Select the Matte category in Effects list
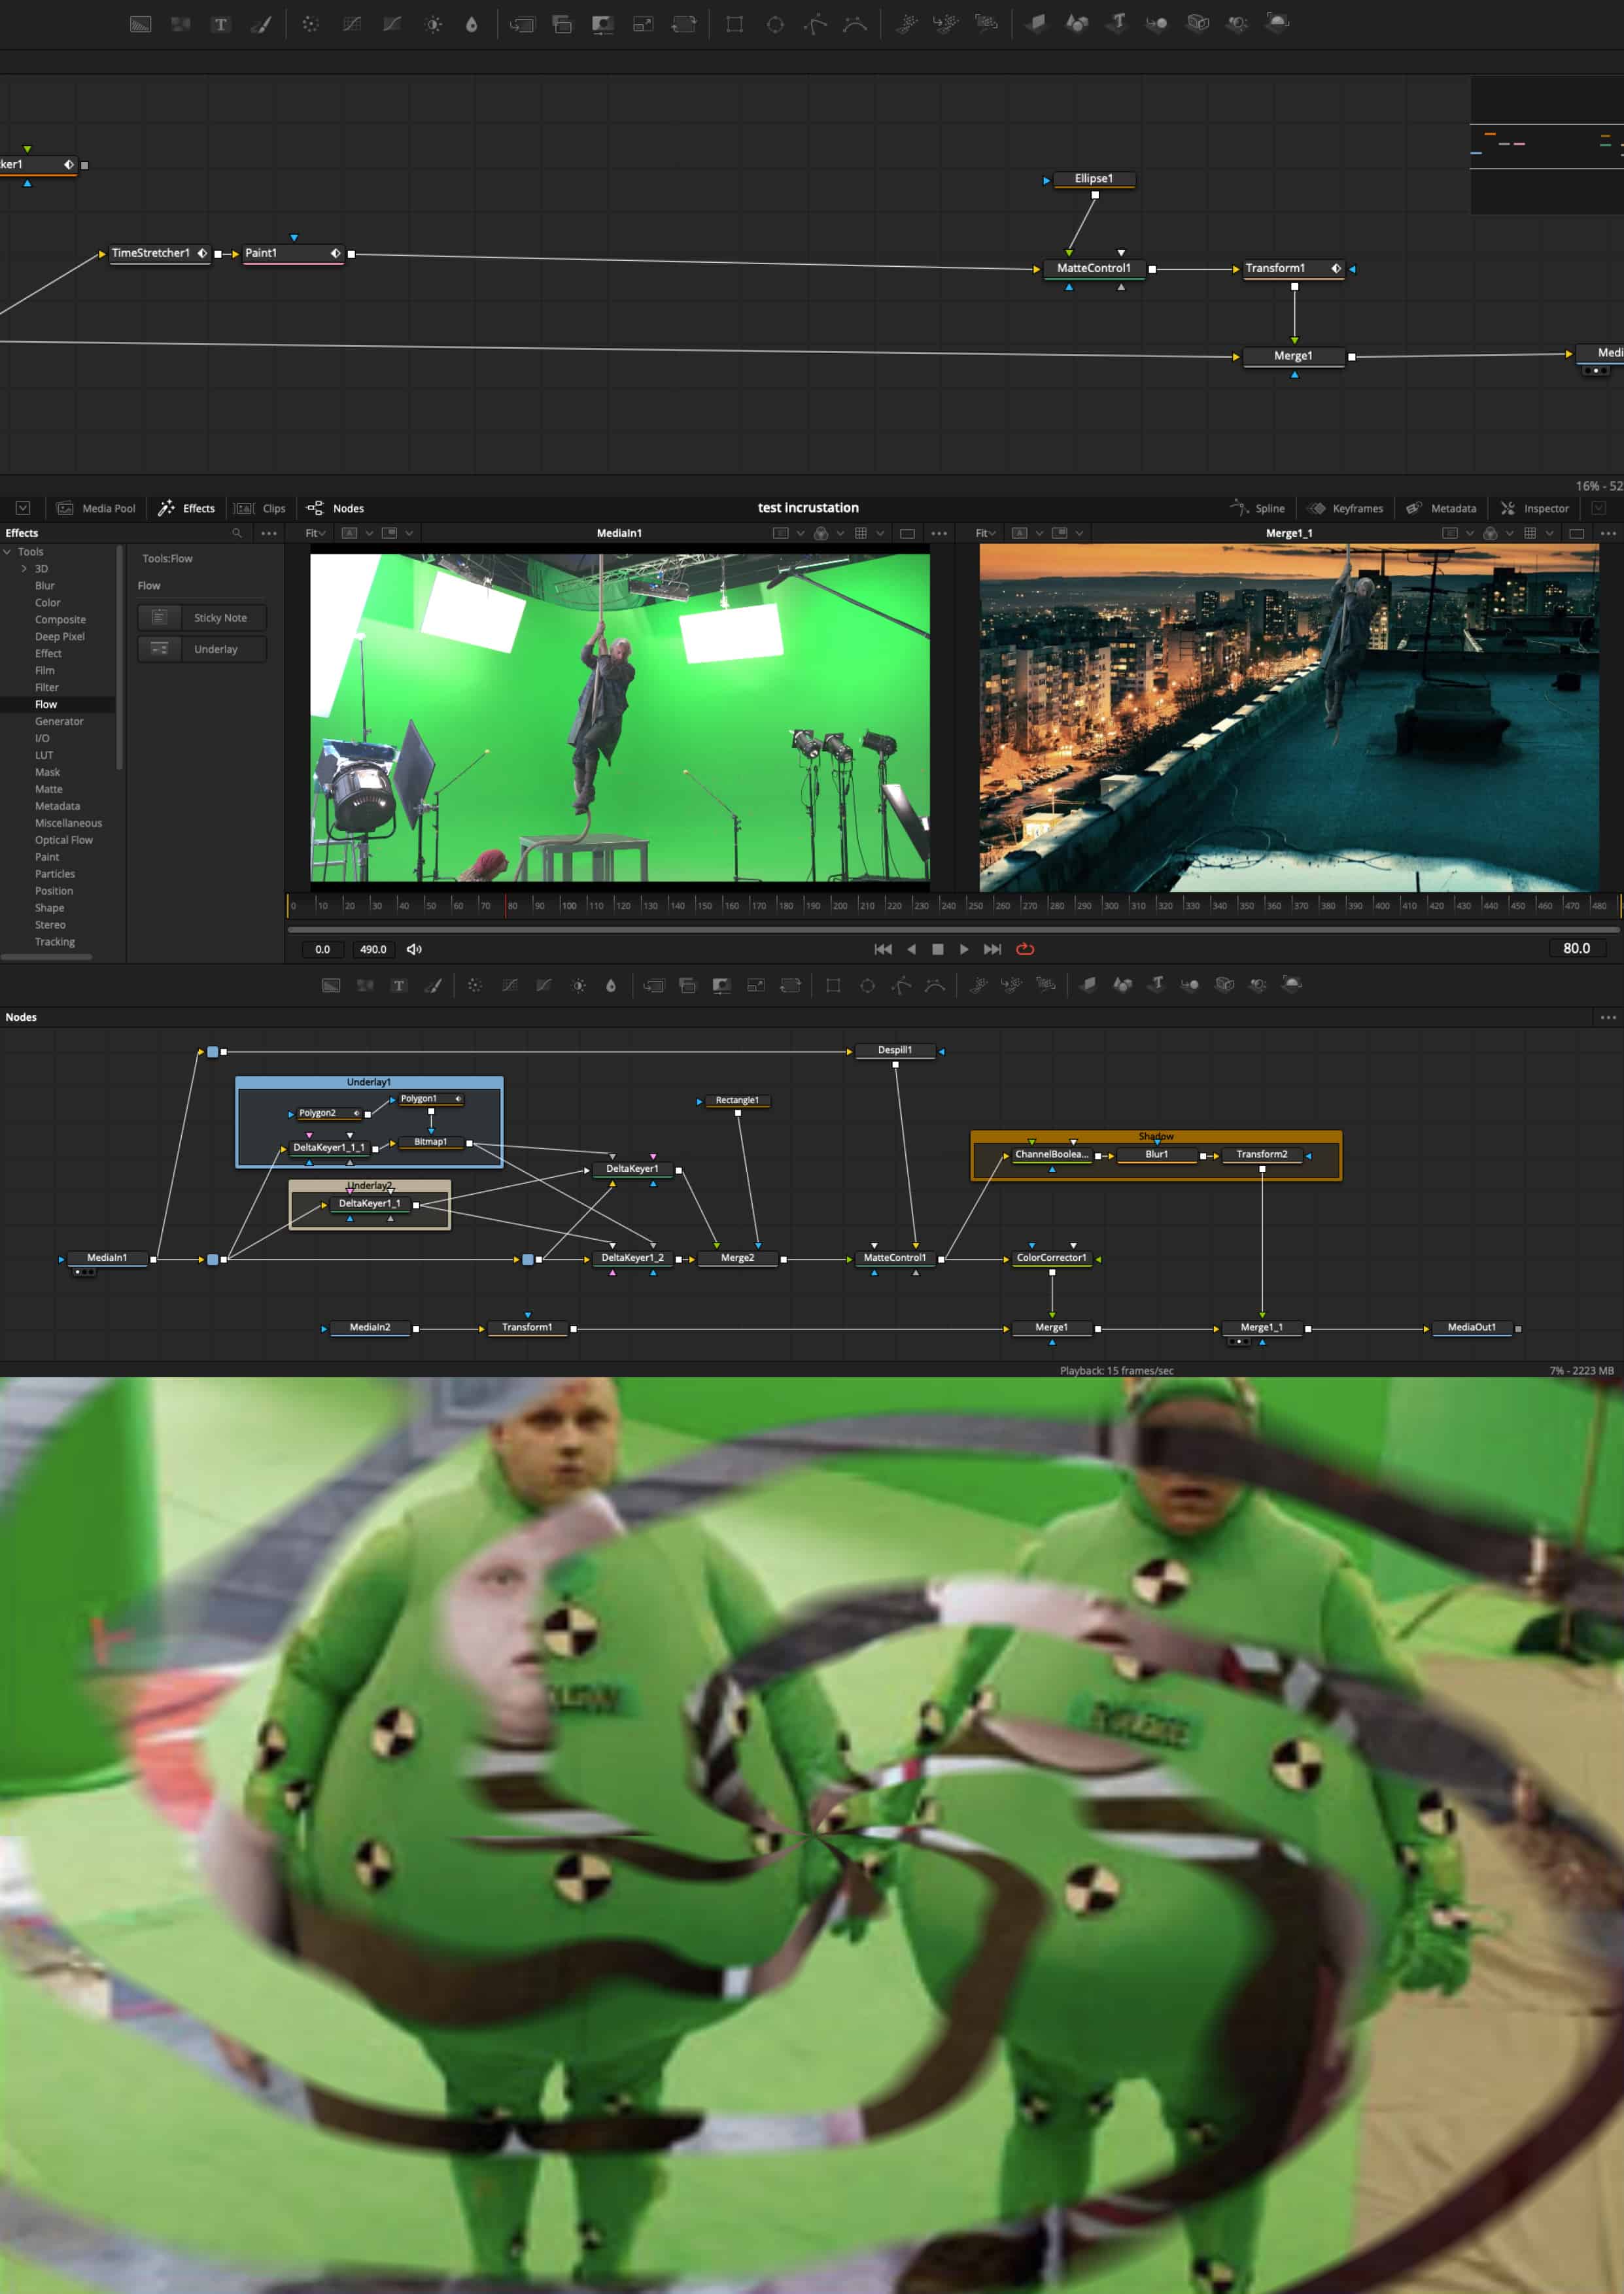1624x2294 pixels. point(49,789)
